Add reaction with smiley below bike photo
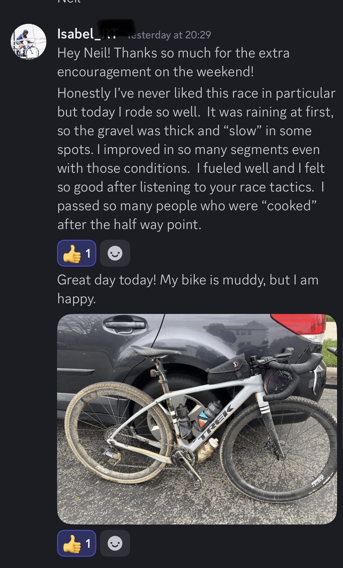This screenshot has height=568, width=343. tap(115, 543)
